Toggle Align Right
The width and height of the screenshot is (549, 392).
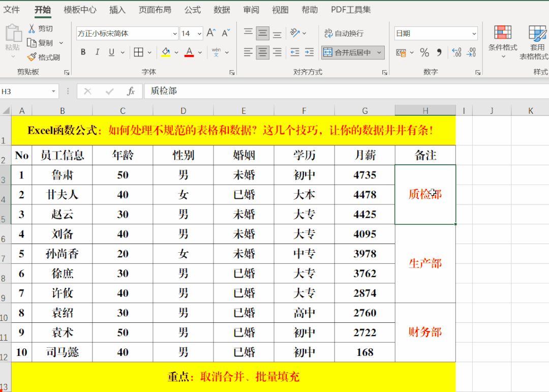[x=277, y=52]
